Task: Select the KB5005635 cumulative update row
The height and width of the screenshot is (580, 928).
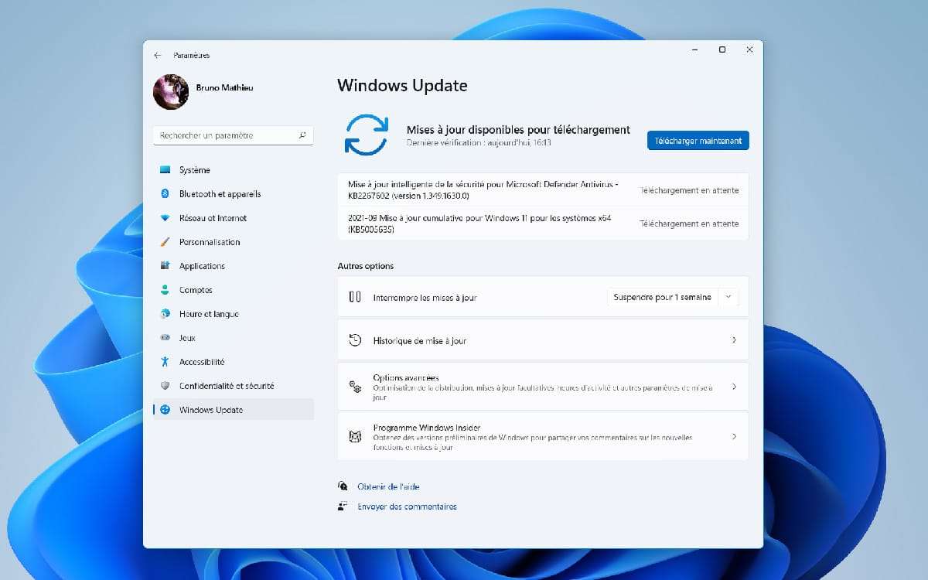Action: coord(543,223)
